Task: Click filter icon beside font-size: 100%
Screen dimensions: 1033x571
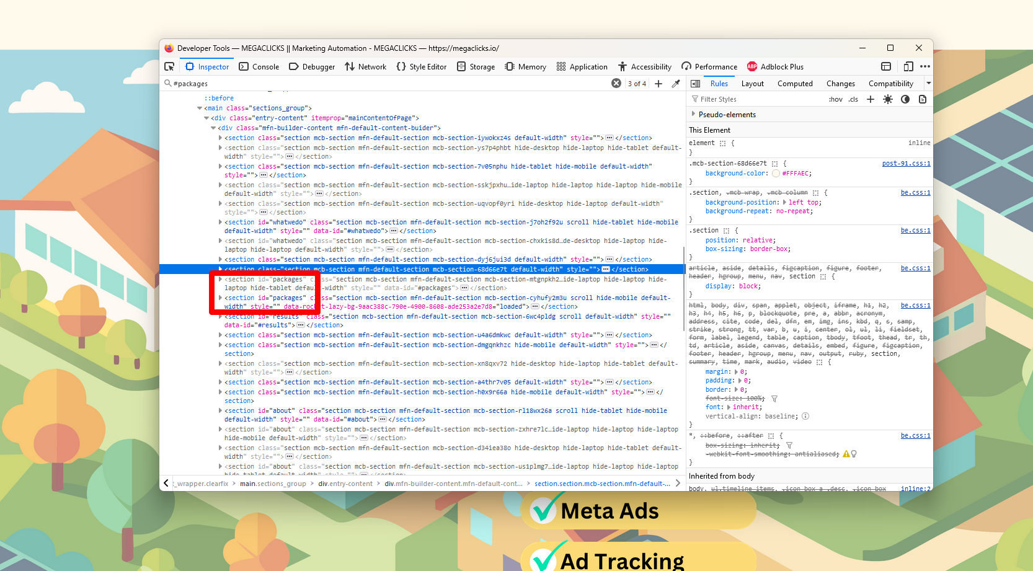Action: click(774, 399)
